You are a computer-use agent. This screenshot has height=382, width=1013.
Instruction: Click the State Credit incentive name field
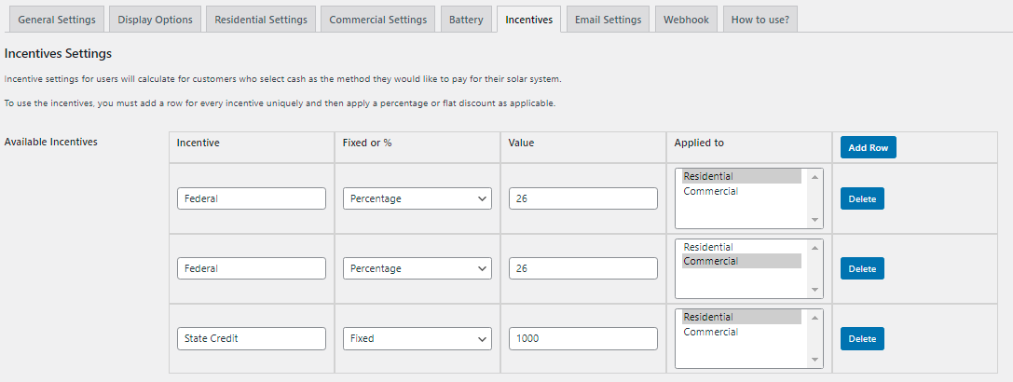click(252, 338)
